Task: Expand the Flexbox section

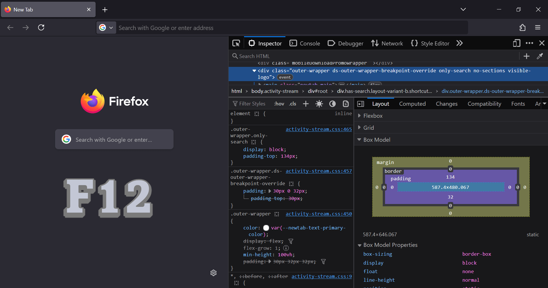Action: point(451,116)
